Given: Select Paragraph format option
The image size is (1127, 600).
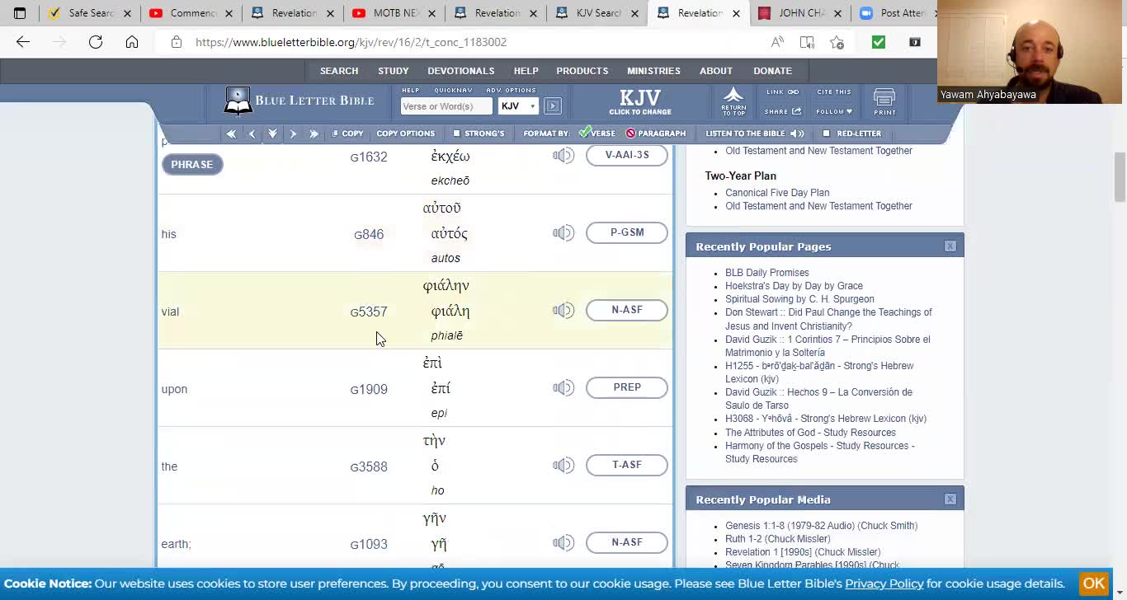Looking at the screenshot, I should [656, 134].
